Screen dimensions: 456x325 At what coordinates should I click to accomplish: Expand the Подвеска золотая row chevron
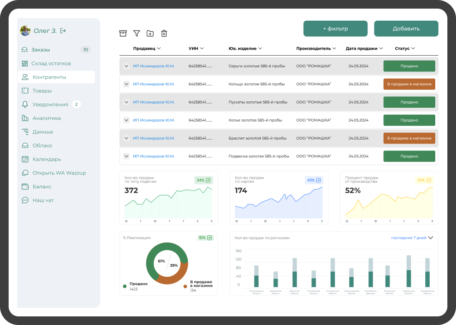click(127, 156)
